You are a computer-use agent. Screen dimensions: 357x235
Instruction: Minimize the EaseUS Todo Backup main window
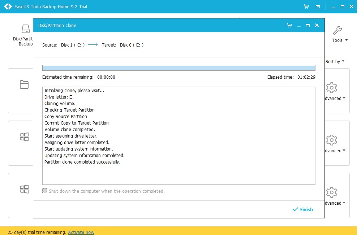click(x=334, y=7)
